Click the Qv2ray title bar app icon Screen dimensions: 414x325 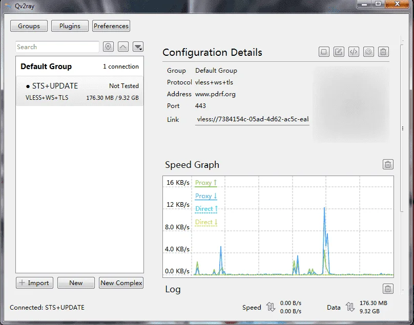pos(8,6)
